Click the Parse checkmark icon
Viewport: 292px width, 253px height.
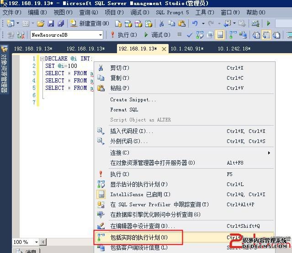point(189,35)
